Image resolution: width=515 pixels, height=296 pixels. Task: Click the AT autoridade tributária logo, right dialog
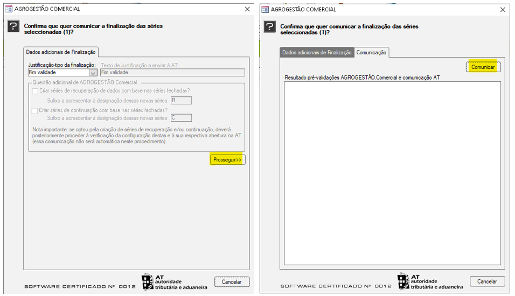pos(430,281)
